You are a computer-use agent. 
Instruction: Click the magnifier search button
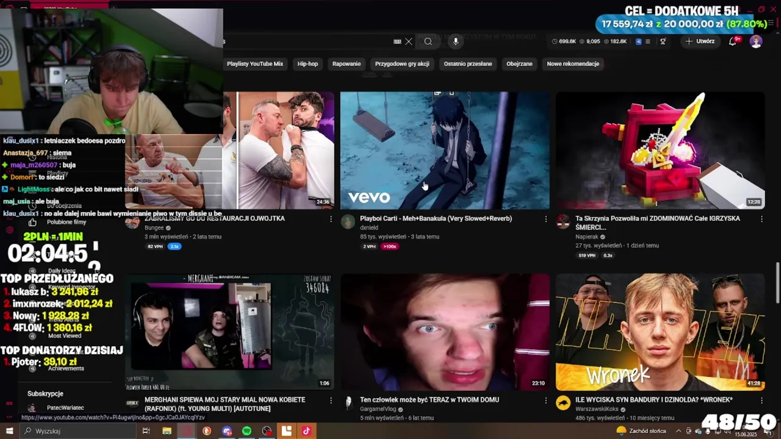(428, 41)
